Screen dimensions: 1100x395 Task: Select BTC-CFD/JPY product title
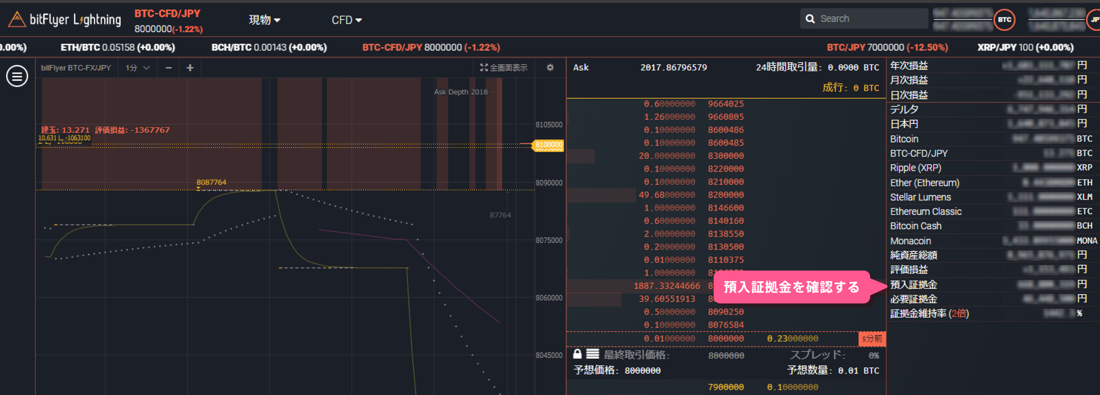pyautogui.click(x=167, y=13)
